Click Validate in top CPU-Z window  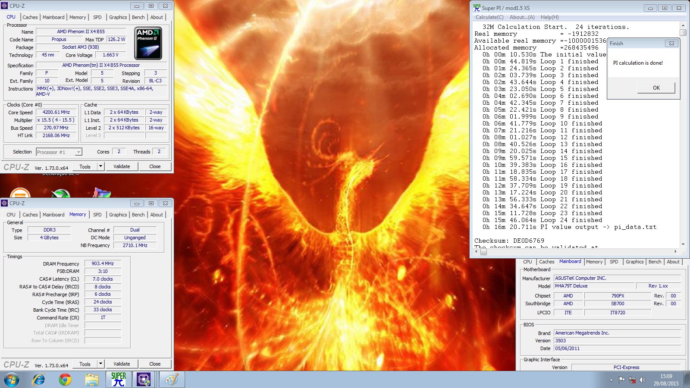pyautogui.click(x=122, y=166)
